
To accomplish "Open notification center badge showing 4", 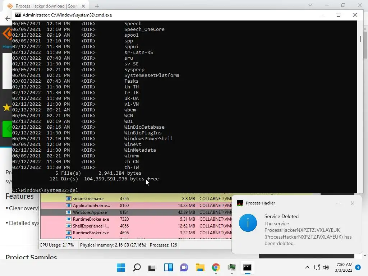I will point(358,267).
